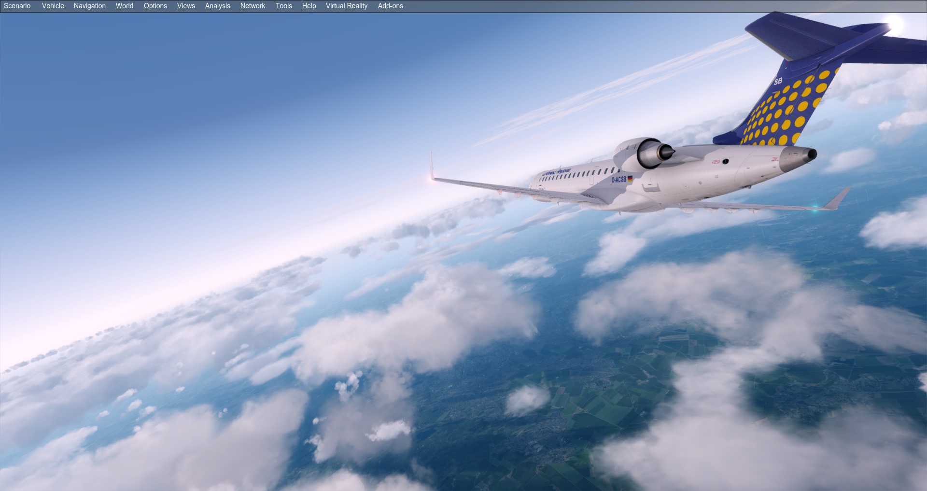Open the Help menu
Image resolution: width=927 pixels, height=491 pixels.
309,6
